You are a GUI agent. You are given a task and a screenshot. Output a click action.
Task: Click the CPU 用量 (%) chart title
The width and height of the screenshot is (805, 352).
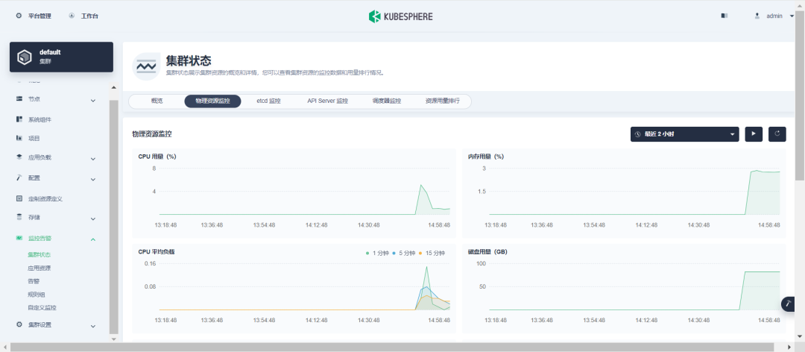[x=157, y=156]
